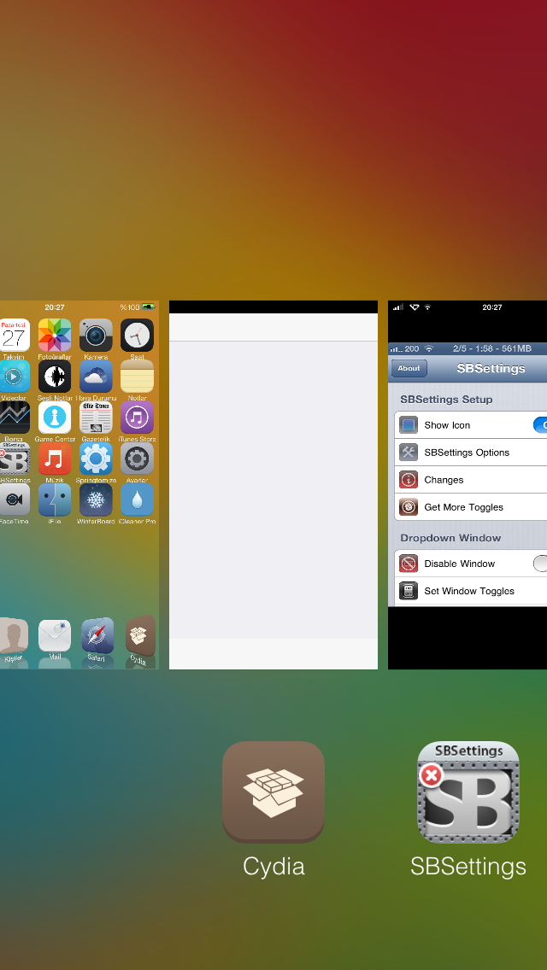Tap the 'SBSettings Setup' section header
This screenshot has width=547, height=970.
pyautogui.click(x=446, y=399)
